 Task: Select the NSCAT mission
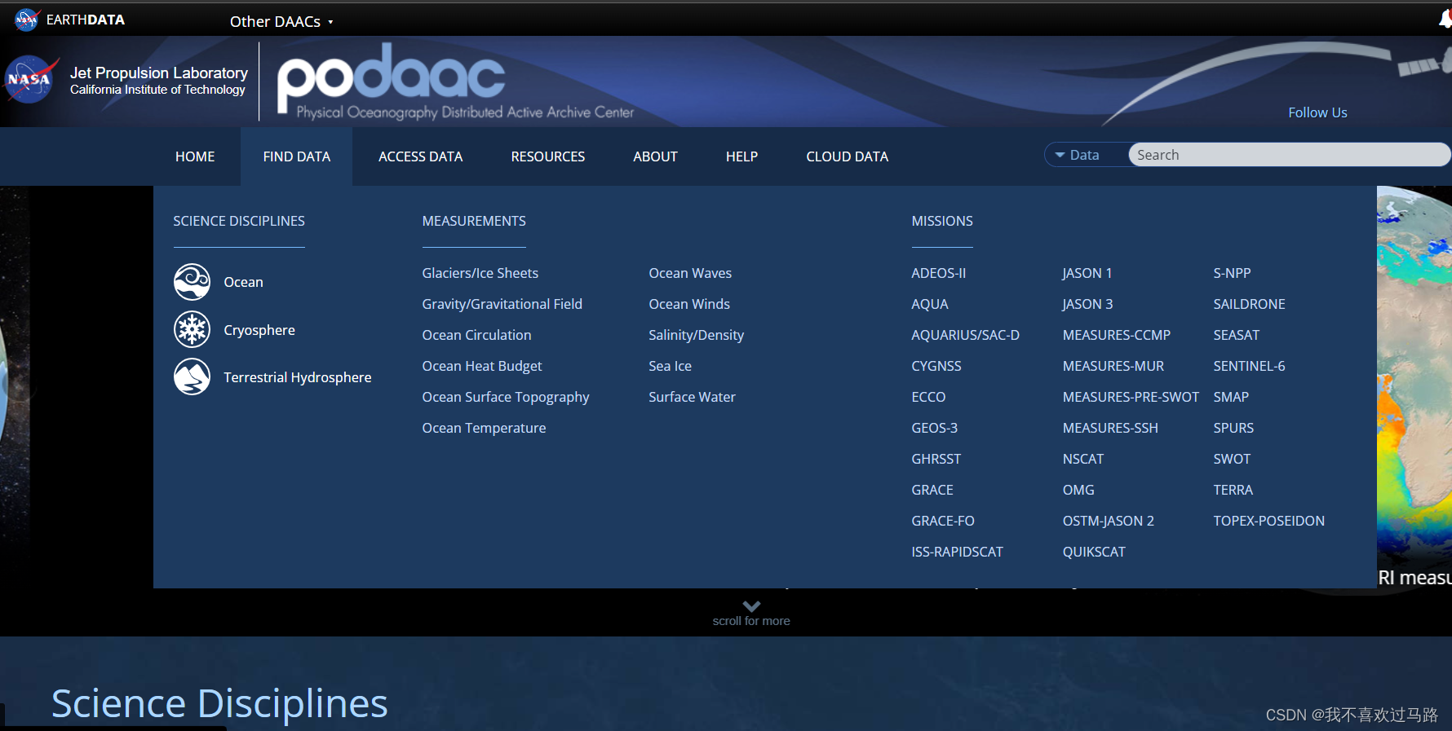click(1082, 459)
